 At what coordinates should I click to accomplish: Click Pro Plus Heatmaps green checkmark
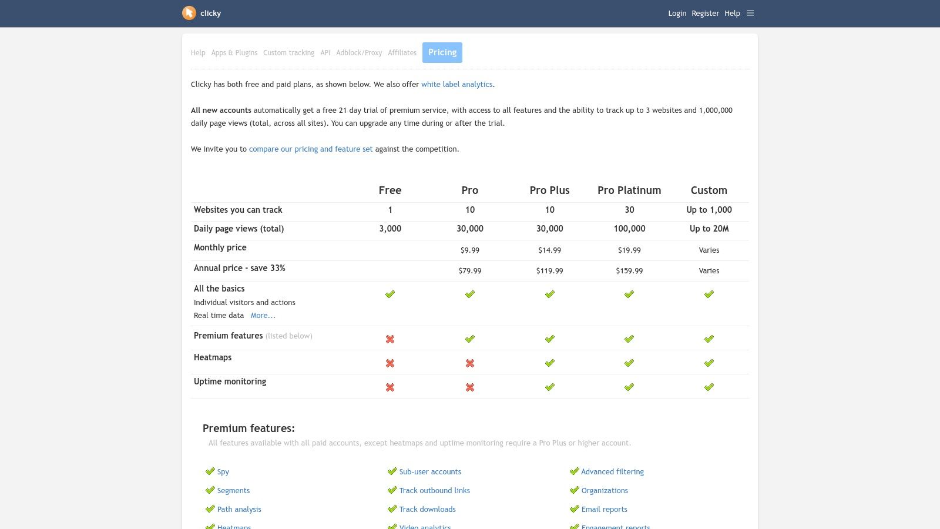pyautogui.click(x=549, y=363)
